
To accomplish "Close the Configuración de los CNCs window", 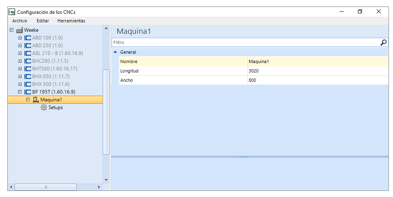I will coord(379,11).
